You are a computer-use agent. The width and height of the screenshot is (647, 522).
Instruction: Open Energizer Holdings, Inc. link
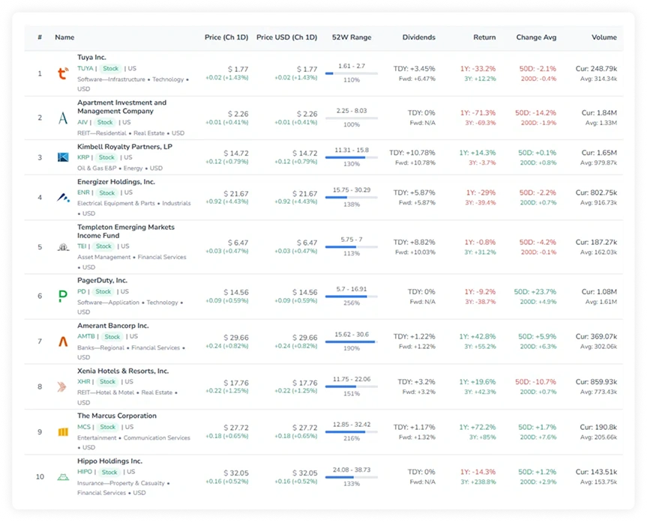(116, 182)
